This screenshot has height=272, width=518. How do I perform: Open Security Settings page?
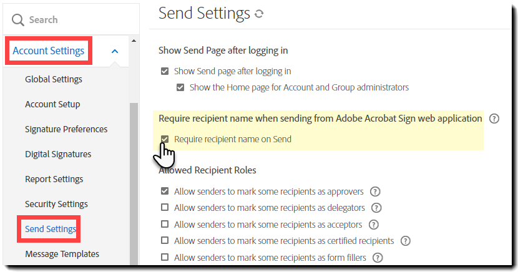[56, 204]
